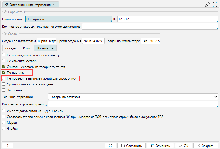This screenshot has width=220, height=149.
Task: Open the Тип инвентаризации dropdown
Action: [x=133, y=97]
